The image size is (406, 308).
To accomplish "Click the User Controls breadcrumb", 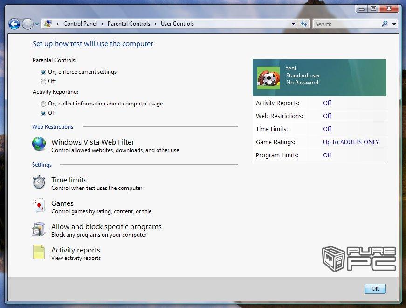I will pyautogui.click(x=178, y=24).
